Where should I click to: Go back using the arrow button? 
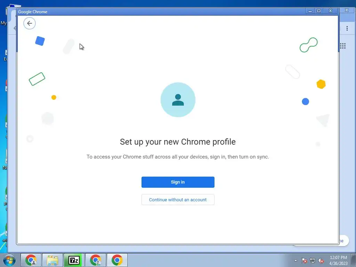pos(30,23)
